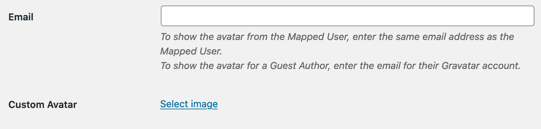This screenshot has height=129, width=541.
Task: Click the Email field label
Action: [x=21, y=17]
